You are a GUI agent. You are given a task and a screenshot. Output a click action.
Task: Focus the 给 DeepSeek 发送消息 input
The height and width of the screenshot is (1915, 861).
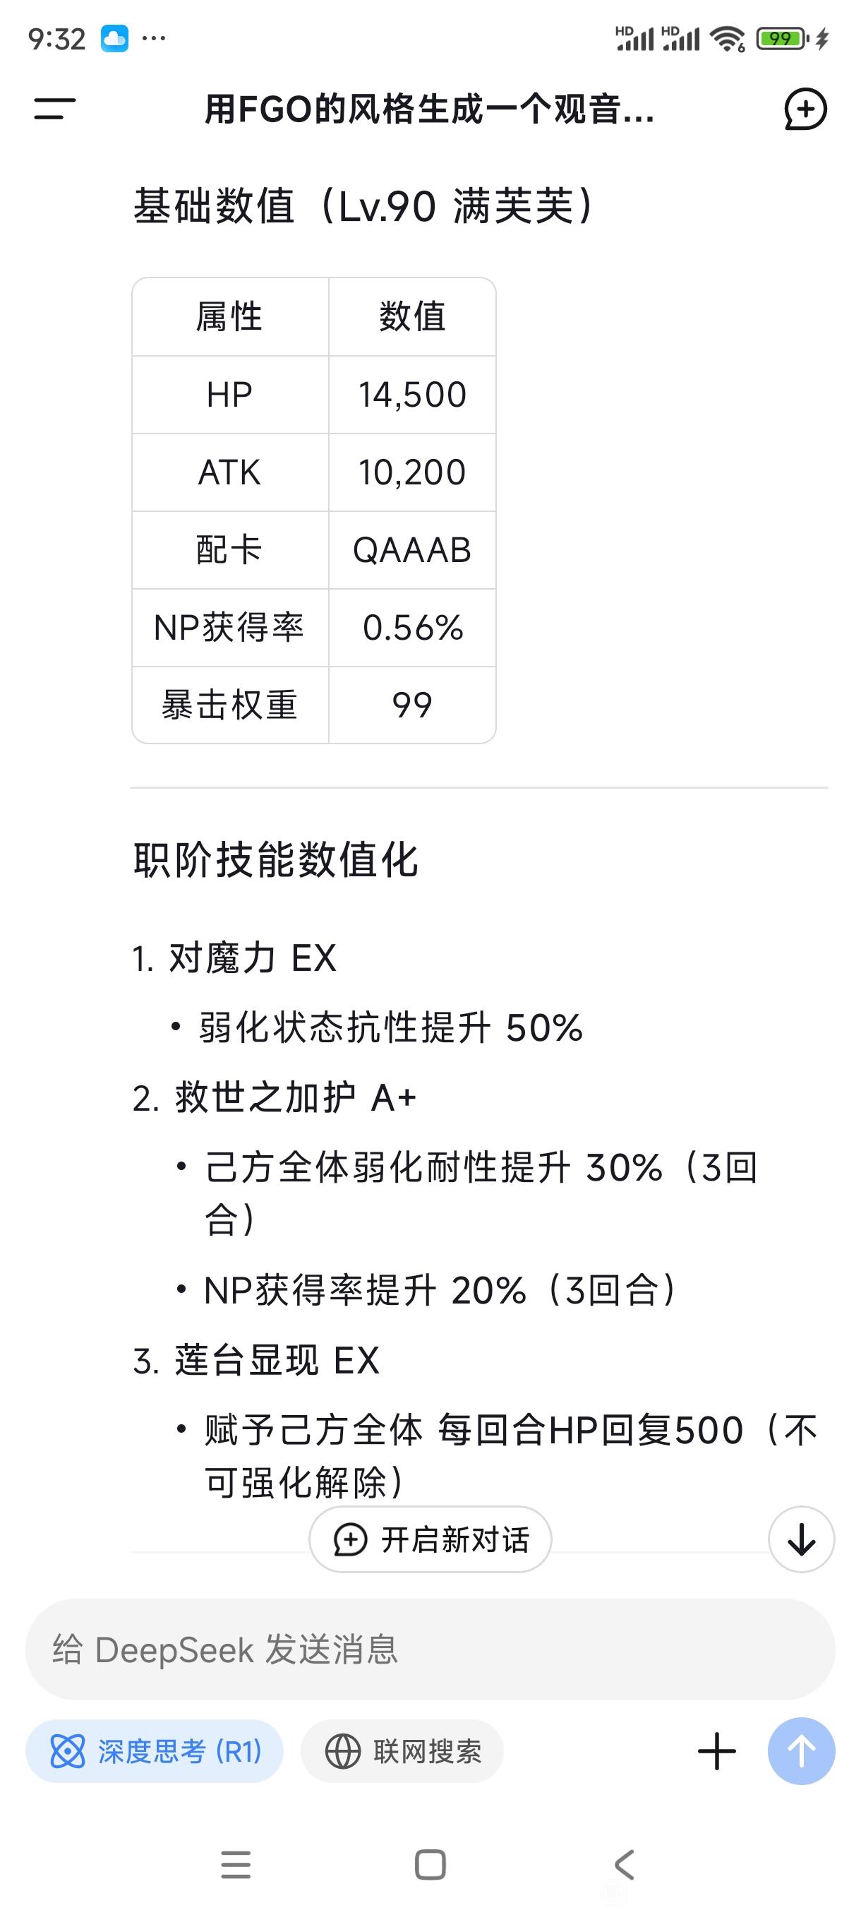pyautogui.click(x=430, y=1649)
